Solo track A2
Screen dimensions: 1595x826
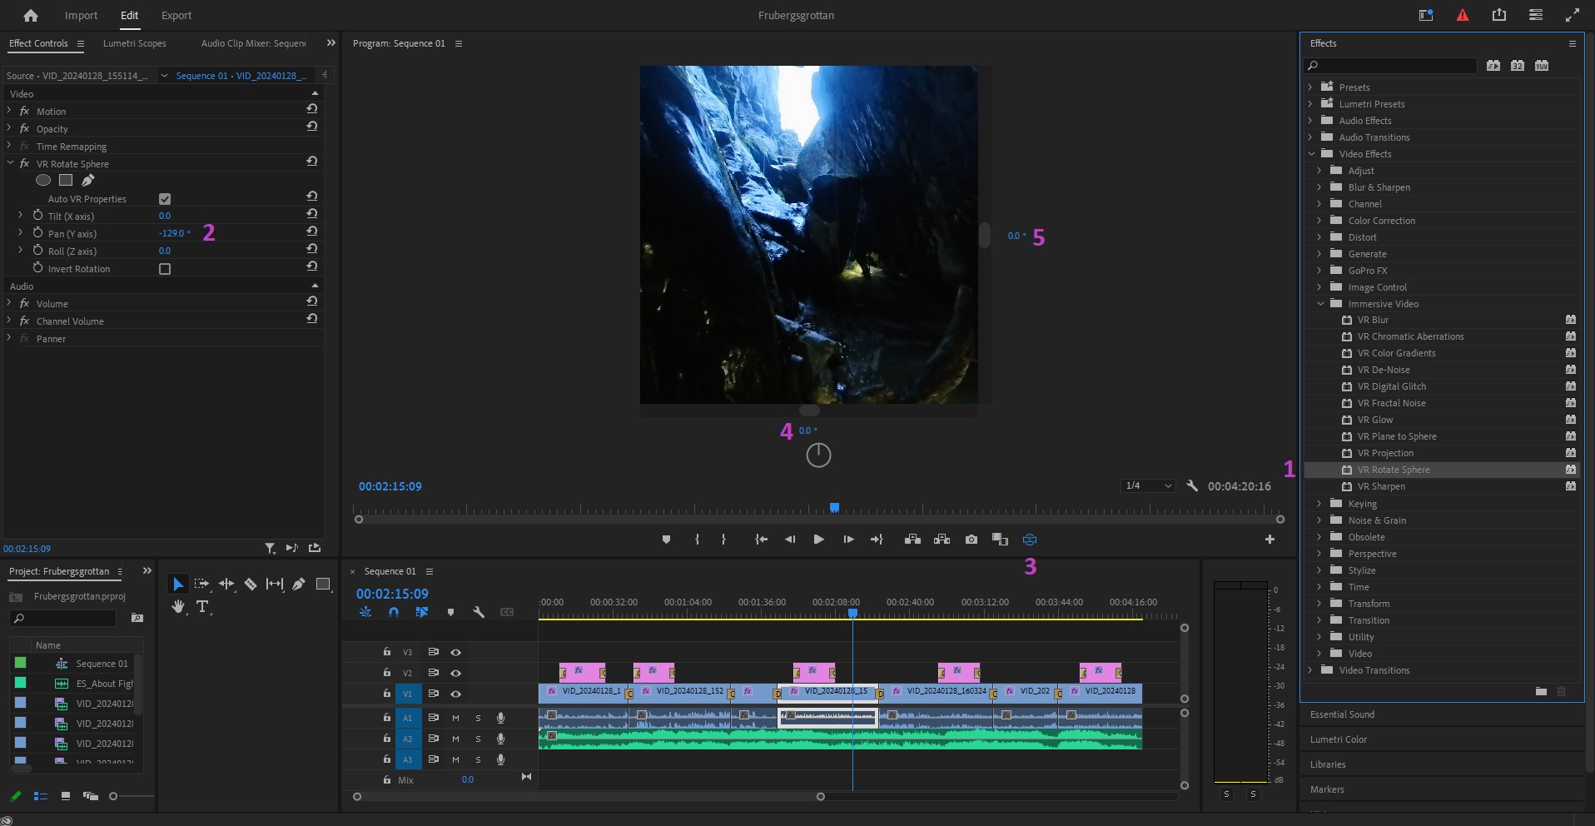tap(478, 739)
